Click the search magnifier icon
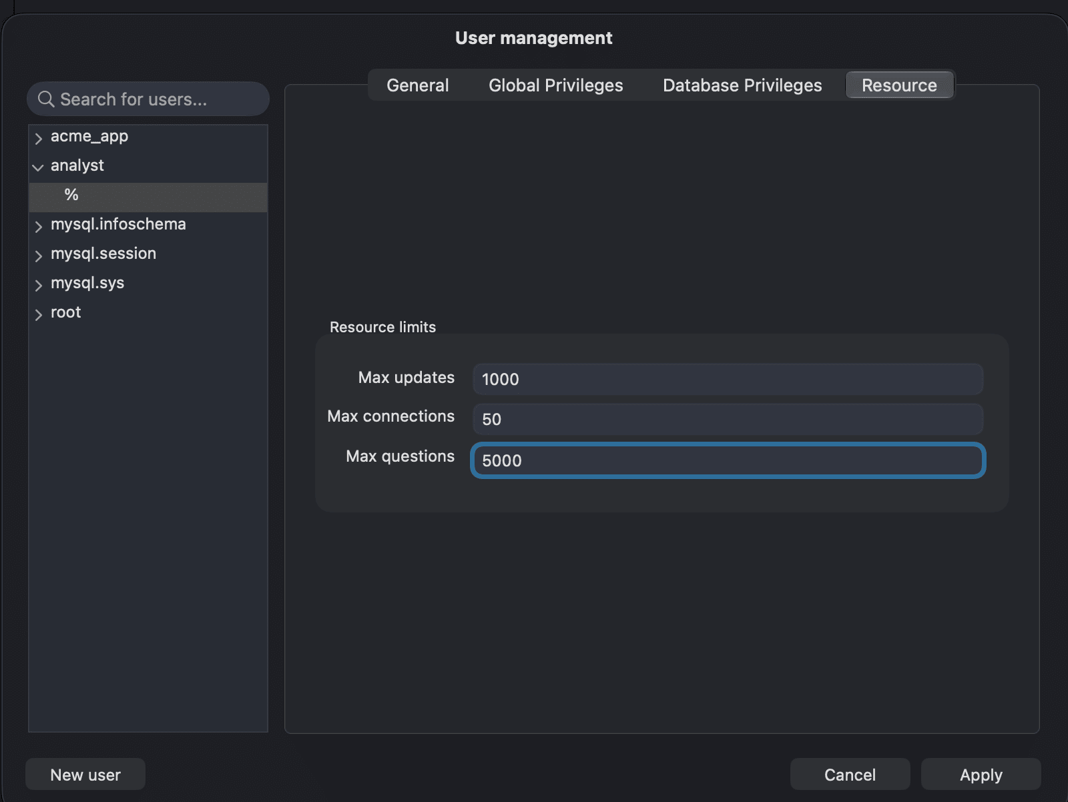The width and height of the screenshot is (1068, 802). coord(45,99)
